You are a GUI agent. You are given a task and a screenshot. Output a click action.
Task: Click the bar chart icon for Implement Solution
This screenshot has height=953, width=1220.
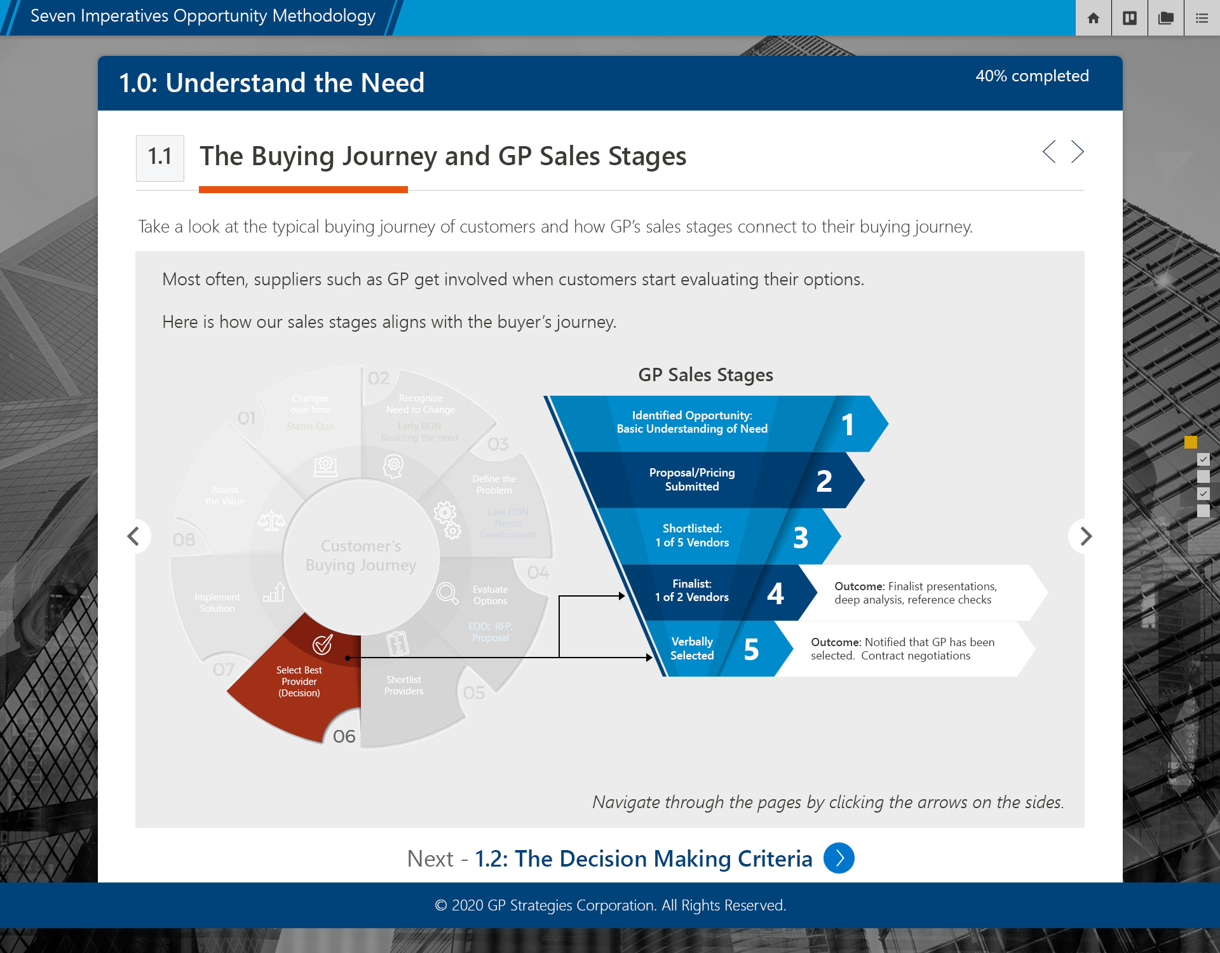coord(274,592)
